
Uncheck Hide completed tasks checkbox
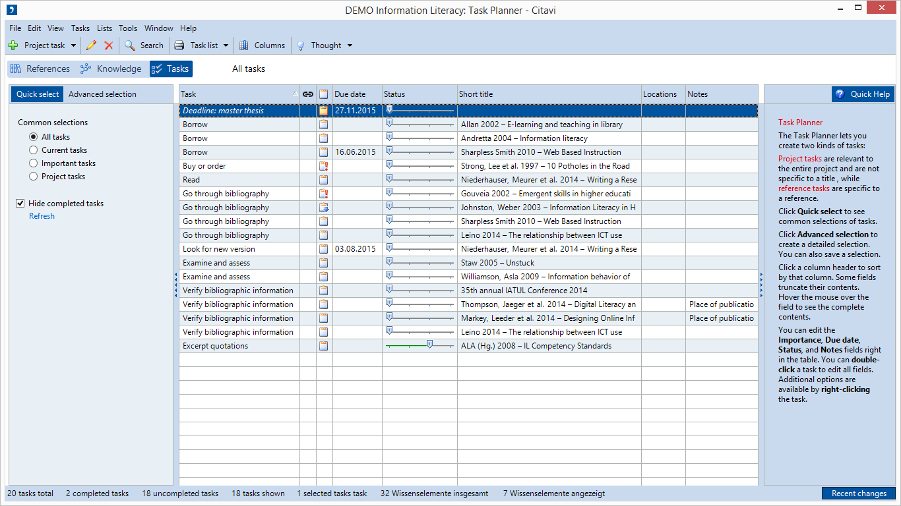[x=20, y=204]
